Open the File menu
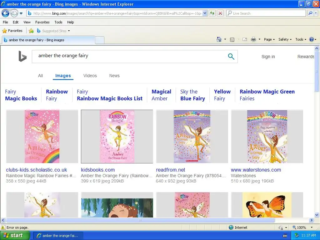Viewport: 320px width, 240px height. click(6, 22)
